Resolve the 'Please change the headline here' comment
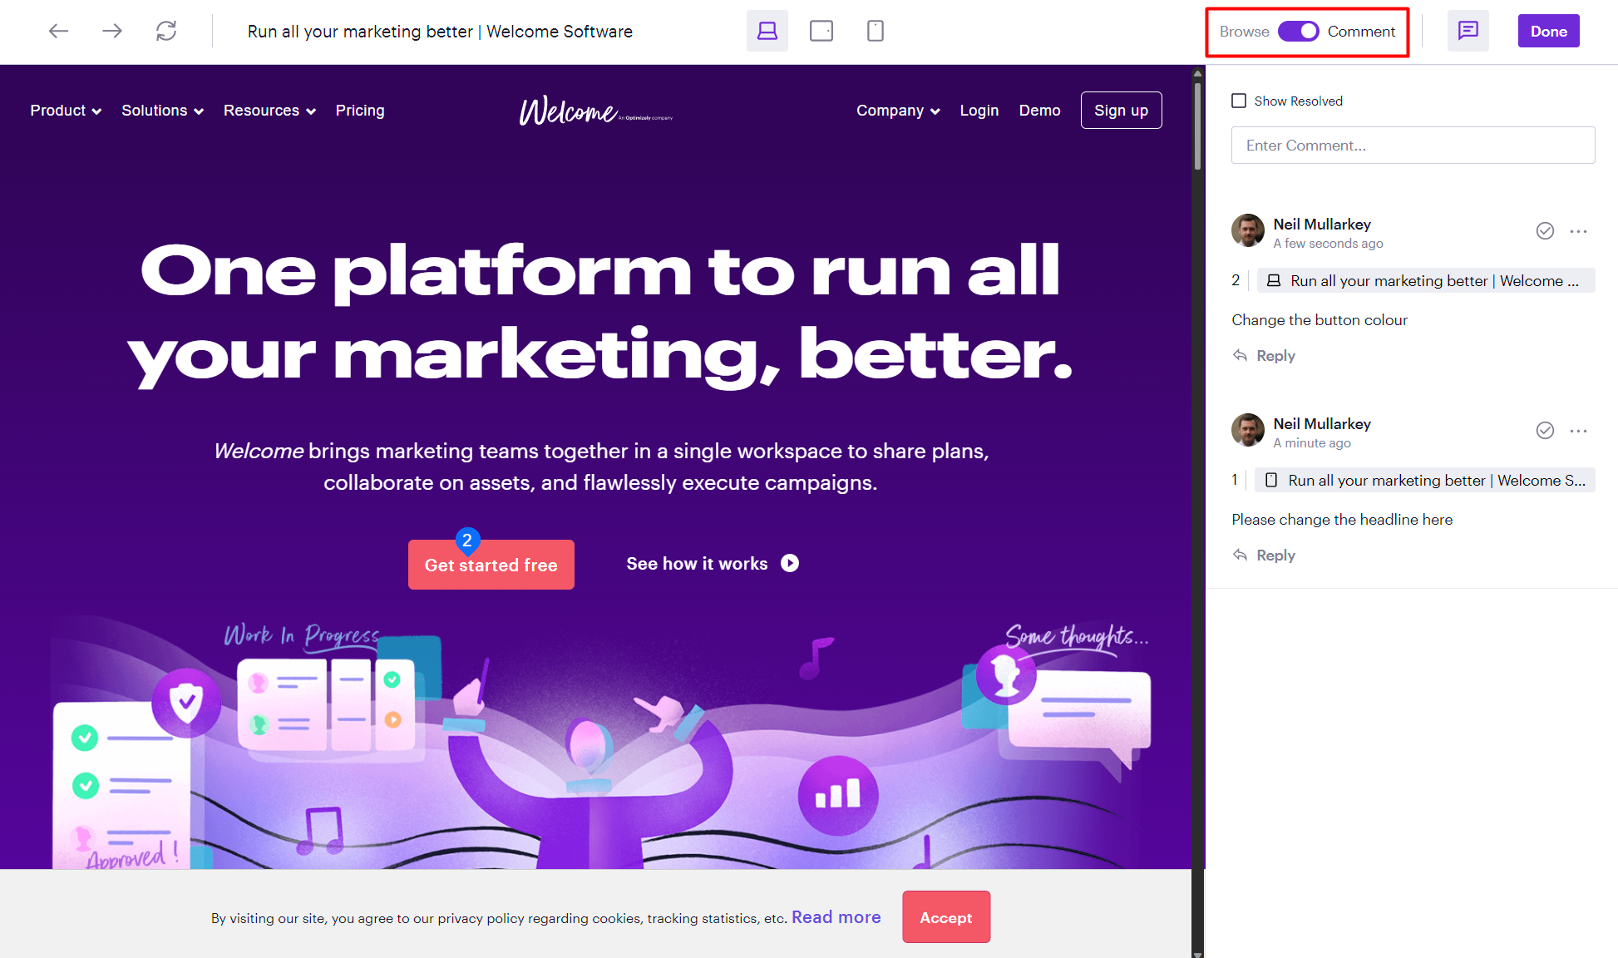This screenshot has width=1618, height=958. tap(1545, 431)
